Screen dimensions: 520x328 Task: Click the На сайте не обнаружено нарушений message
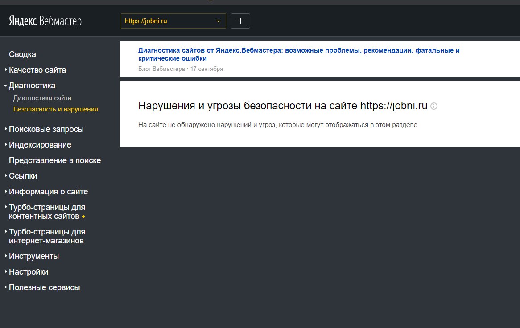point(277,125)
